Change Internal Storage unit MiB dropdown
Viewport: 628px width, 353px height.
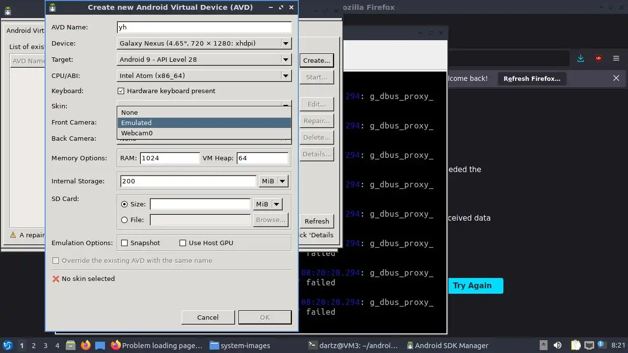click(273, 181)
